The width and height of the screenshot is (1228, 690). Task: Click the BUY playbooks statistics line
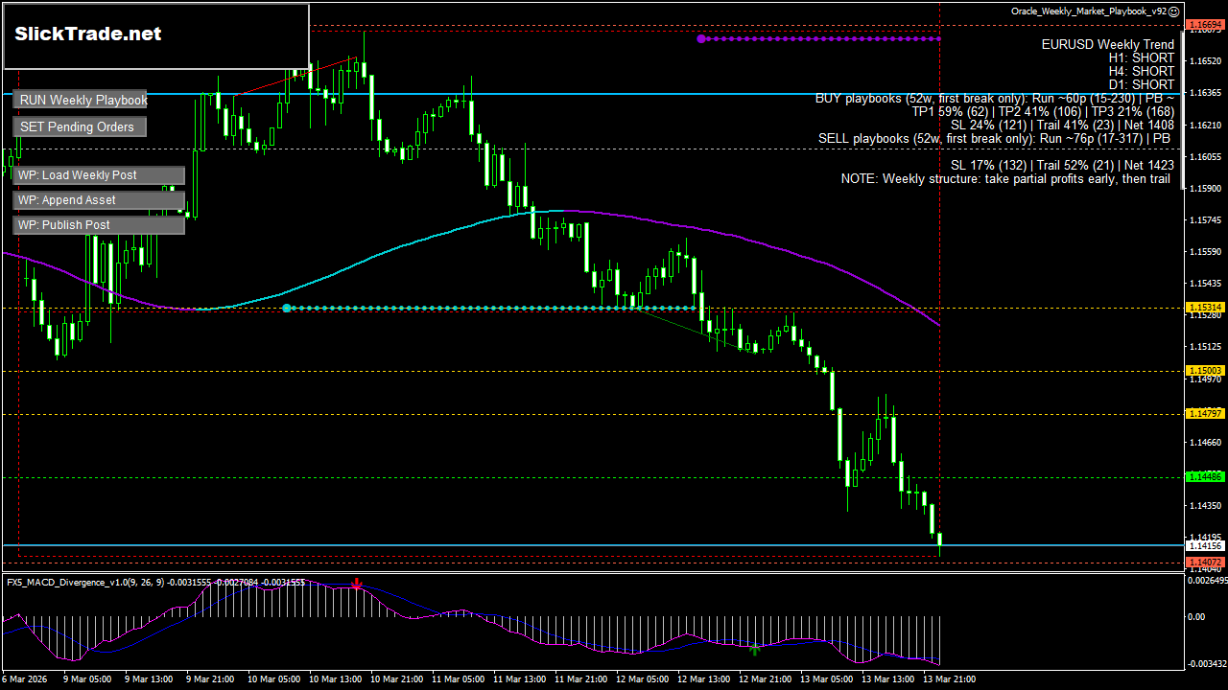click(995, 98)
